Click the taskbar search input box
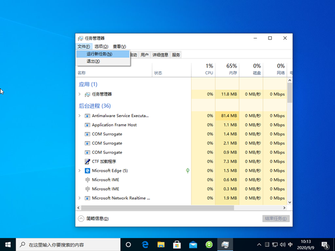Screen dimensions: 335x251 coord(67,244)
